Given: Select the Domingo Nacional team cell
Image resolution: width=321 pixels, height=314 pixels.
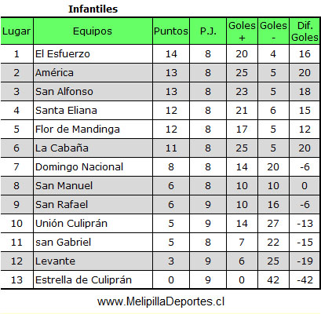Looking at the screenshot, I should pos(93,167).
